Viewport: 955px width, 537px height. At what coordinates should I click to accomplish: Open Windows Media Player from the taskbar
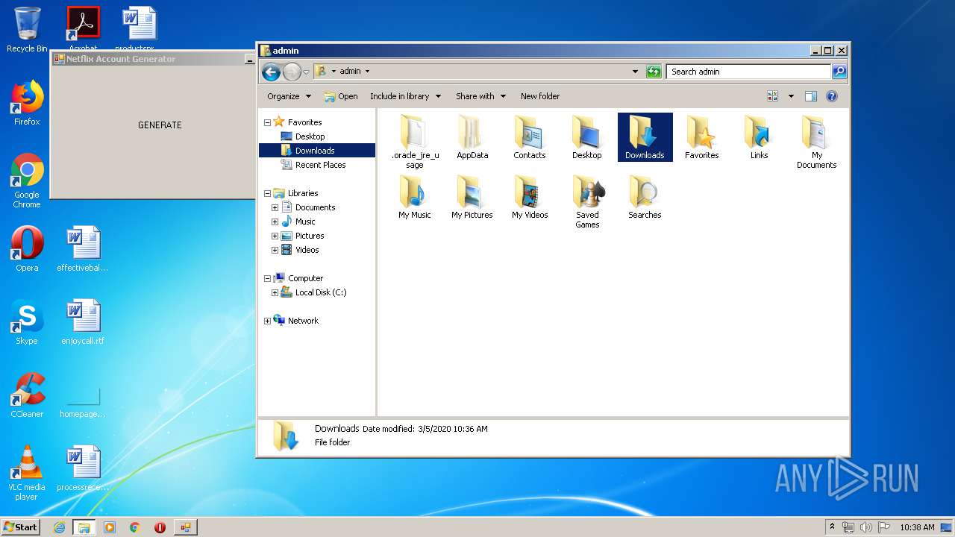tap(110, 527)
